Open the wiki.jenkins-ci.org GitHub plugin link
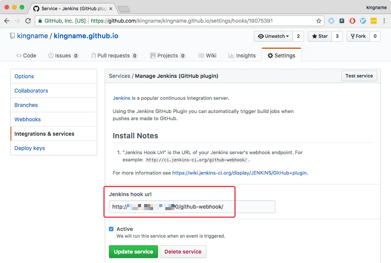The image size is (391, 263). tap(239, 173)
